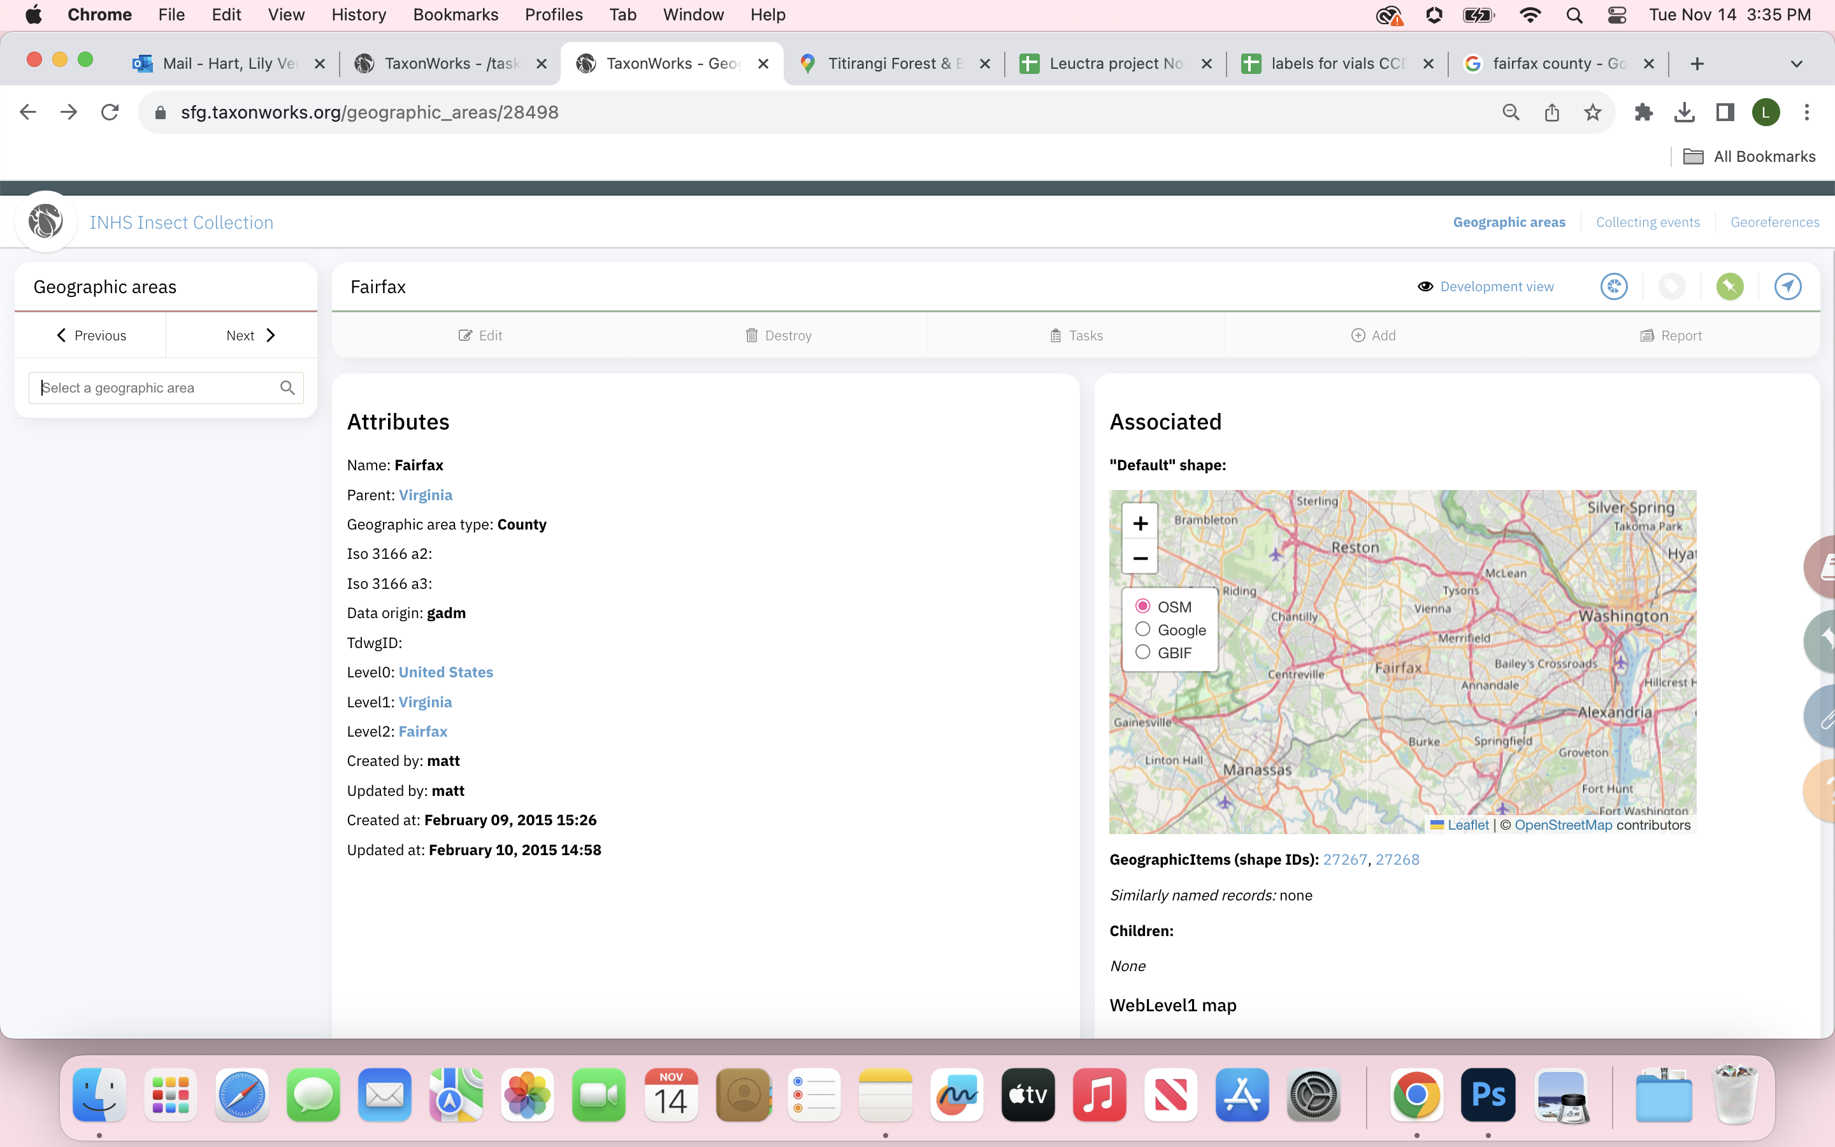Image resolution: width=1835 pixels, height=1147 pixels.
Task: Open Tasks for this geographic area
Action: pyautogui.click(x=1076, y=335)
